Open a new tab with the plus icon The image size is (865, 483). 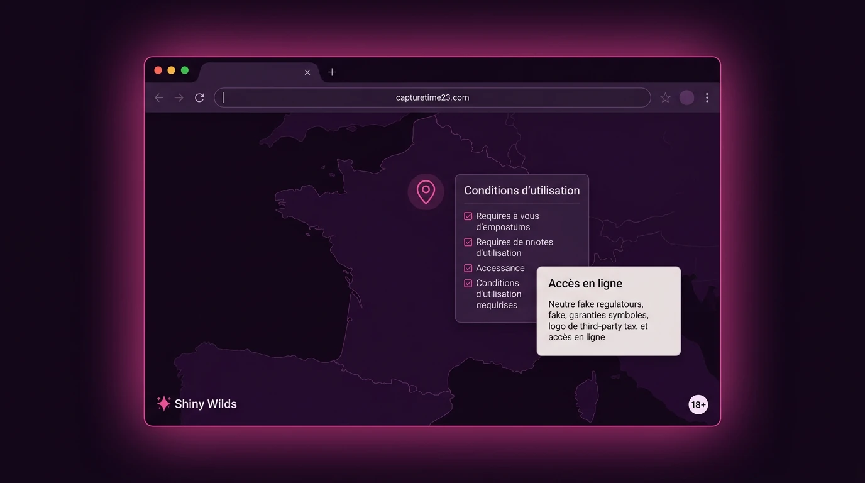[x=332, y=72]
